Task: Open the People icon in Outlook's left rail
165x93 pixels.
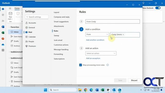Action: coord(3,21)
